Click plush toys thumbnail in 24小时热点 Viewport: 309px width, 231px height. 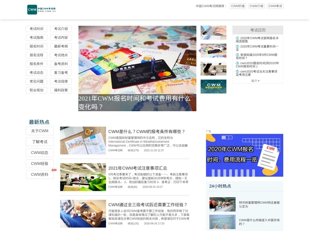(222, 204)
